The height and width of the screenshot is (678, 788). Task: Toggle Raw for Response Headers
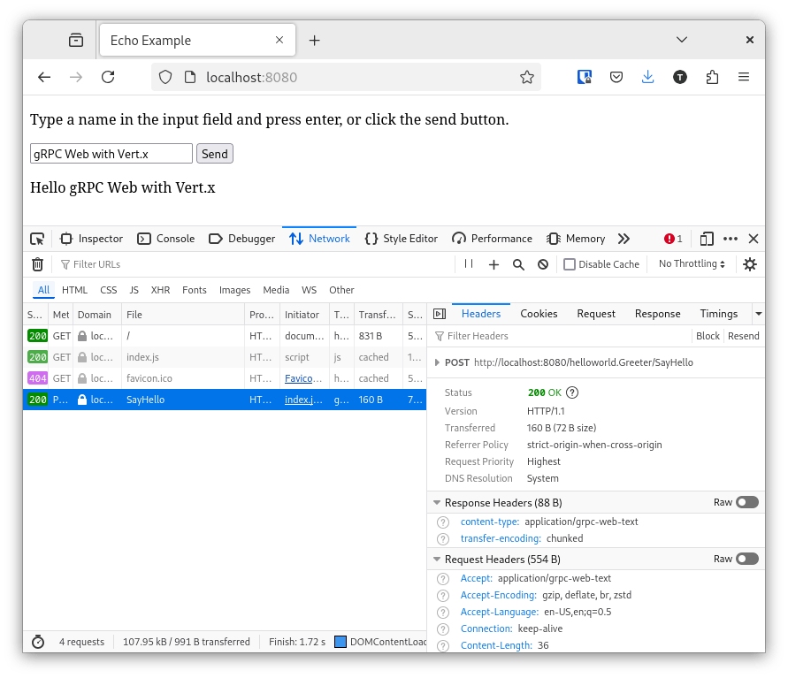pos(746,502)
